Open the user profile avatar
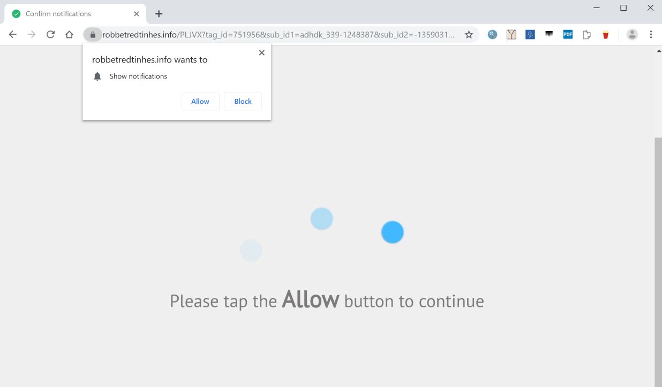Viewport: 662px width, 387px height. [x=632, y=35]
